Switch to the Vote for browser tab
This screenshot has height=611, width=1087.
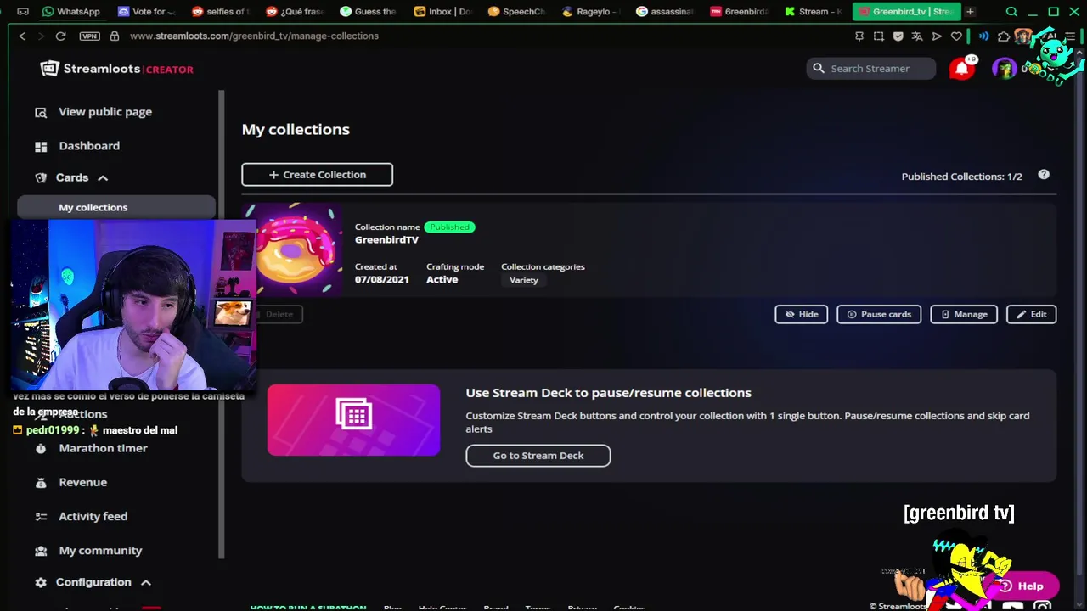(147, 12)
